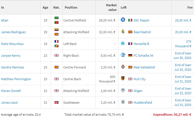
Task: Click the FC Schalke 04 crest icon
Action: (123, 56)
